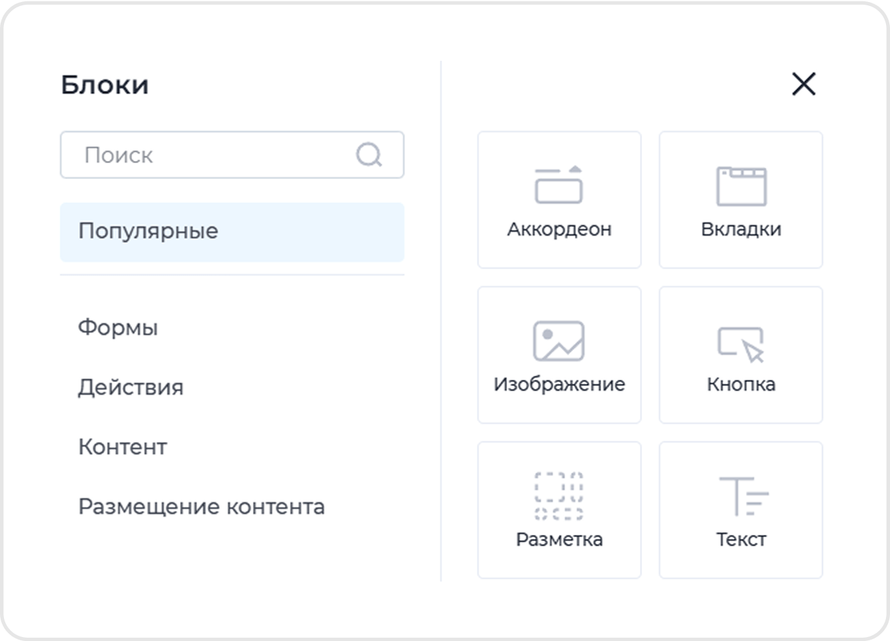The width and height of the screenshot is (890, 641).
Task: Focus the Поиск search field
Action: coord(232,155)
